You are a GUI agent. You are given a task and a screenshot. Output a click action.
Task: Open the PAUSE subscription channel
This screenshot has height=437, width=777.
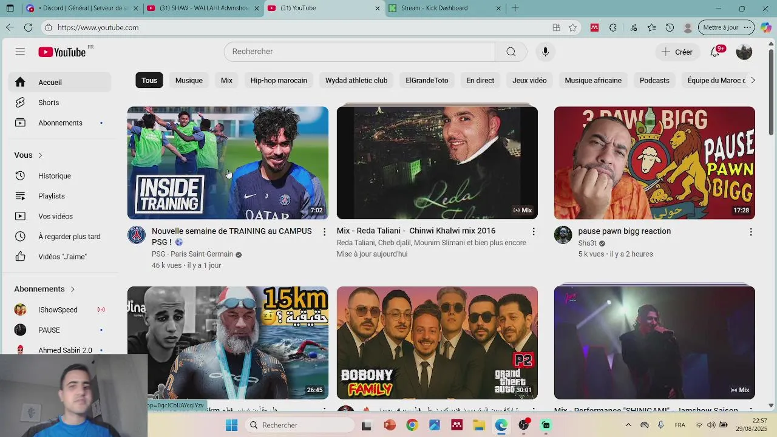coord(59,330)
